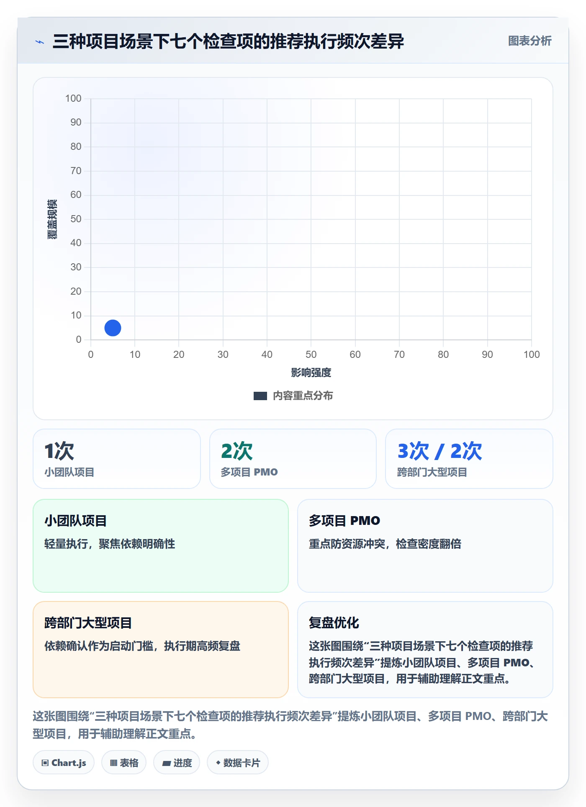Click the 图表分析 label in header
This screenshot has height=807, width=586.
[529, 41]
